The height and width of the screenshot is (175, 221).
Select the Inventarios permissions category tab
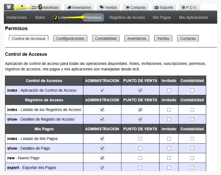(137, 38)
